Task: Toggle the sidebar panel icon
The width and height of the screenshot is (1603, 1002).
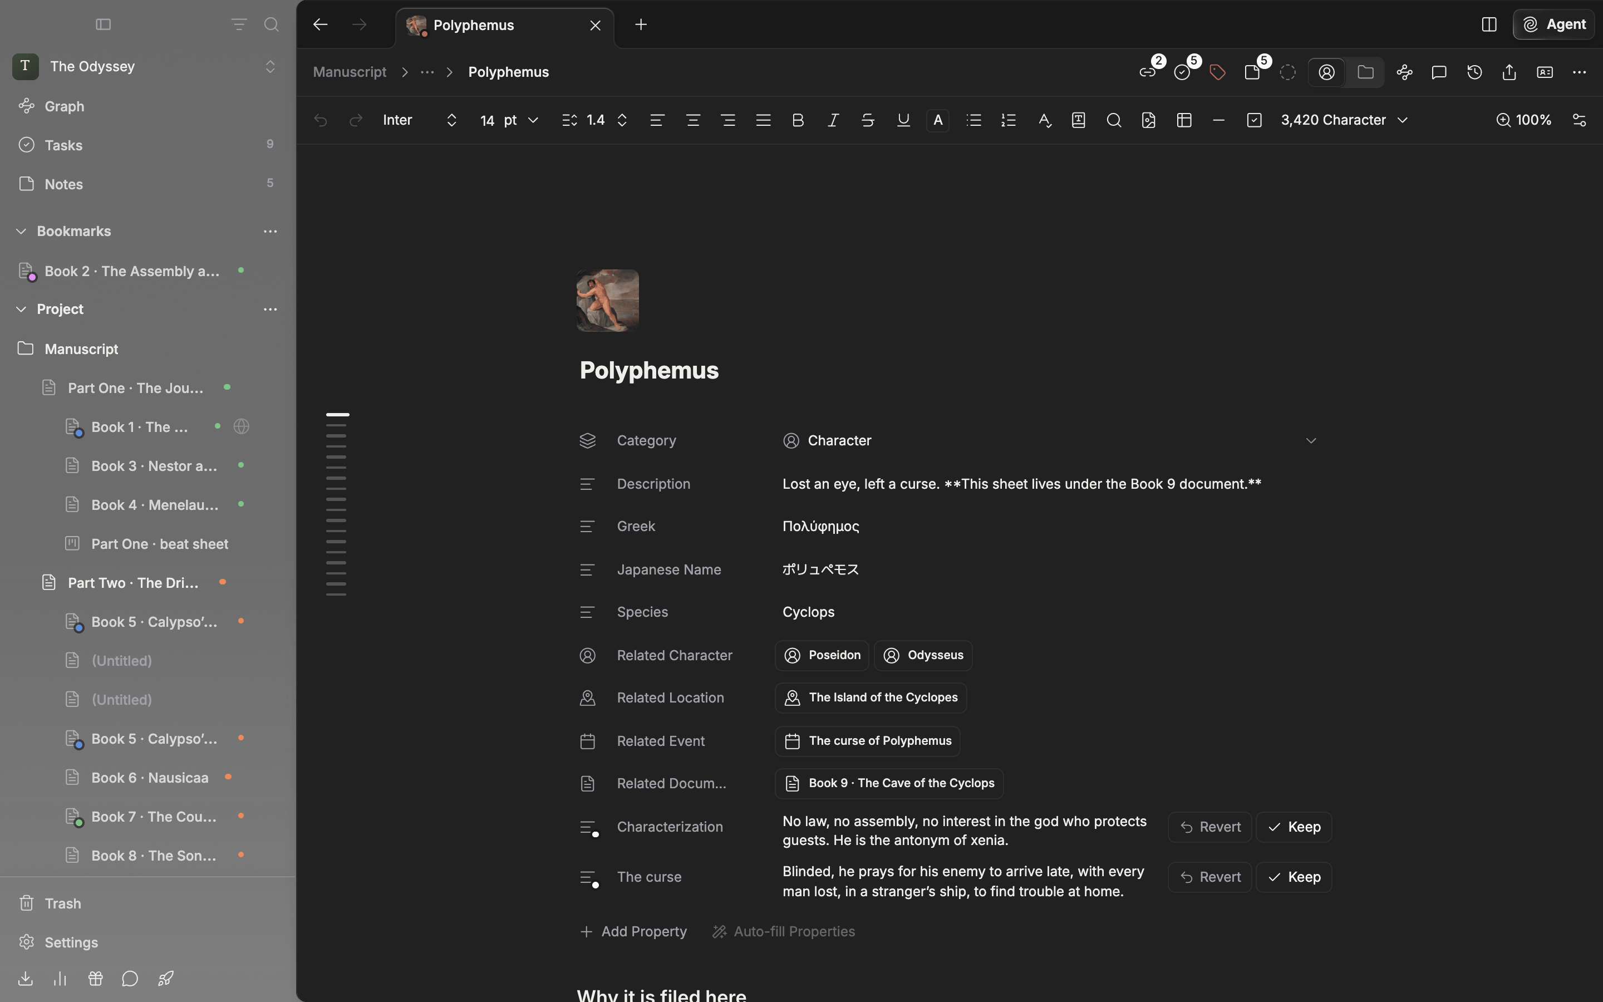Action: click(x=104, y=24)
